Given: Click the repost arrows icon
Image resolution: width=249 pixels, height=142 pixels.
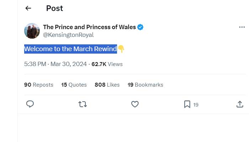Looking at the screenshot, I should [x=83, y=104].
